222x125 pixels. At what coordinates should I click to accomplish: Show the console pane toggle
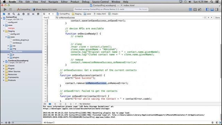click(x=220, y=123)
